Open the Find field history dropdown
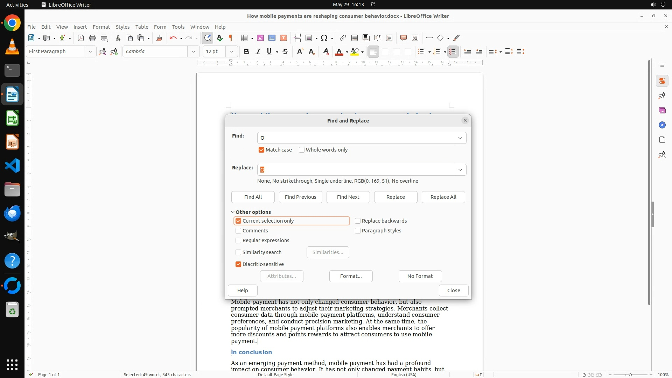 (460, 138)
